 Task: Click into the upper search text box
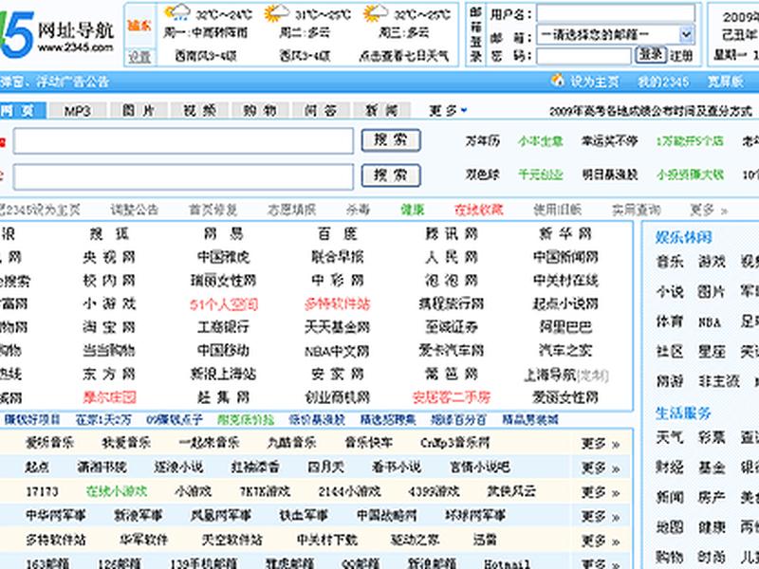pos(183,140)
